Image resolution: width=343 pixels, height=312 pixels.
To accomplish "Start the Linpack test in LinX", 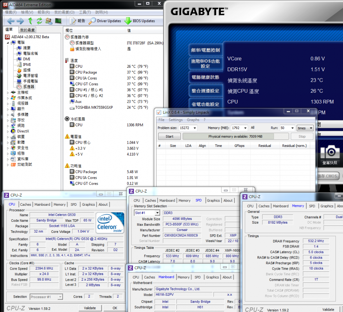I will pos(169,136).
